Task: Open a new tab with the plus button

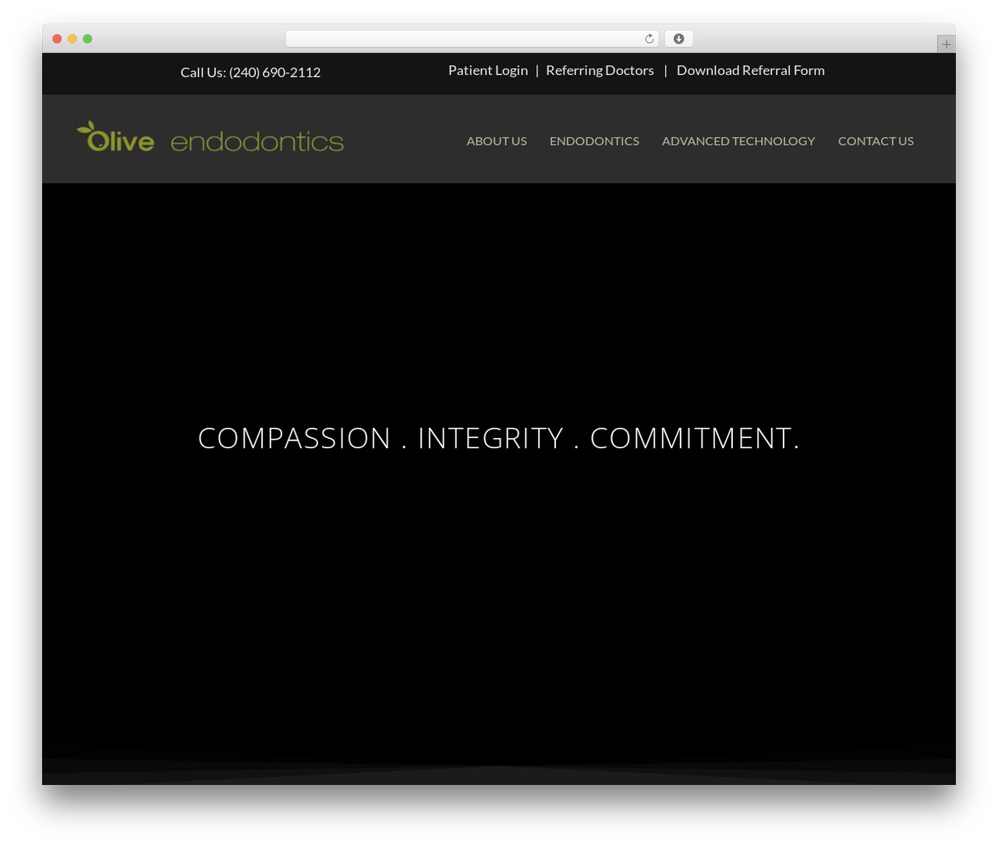Action: tap(946, 44)
